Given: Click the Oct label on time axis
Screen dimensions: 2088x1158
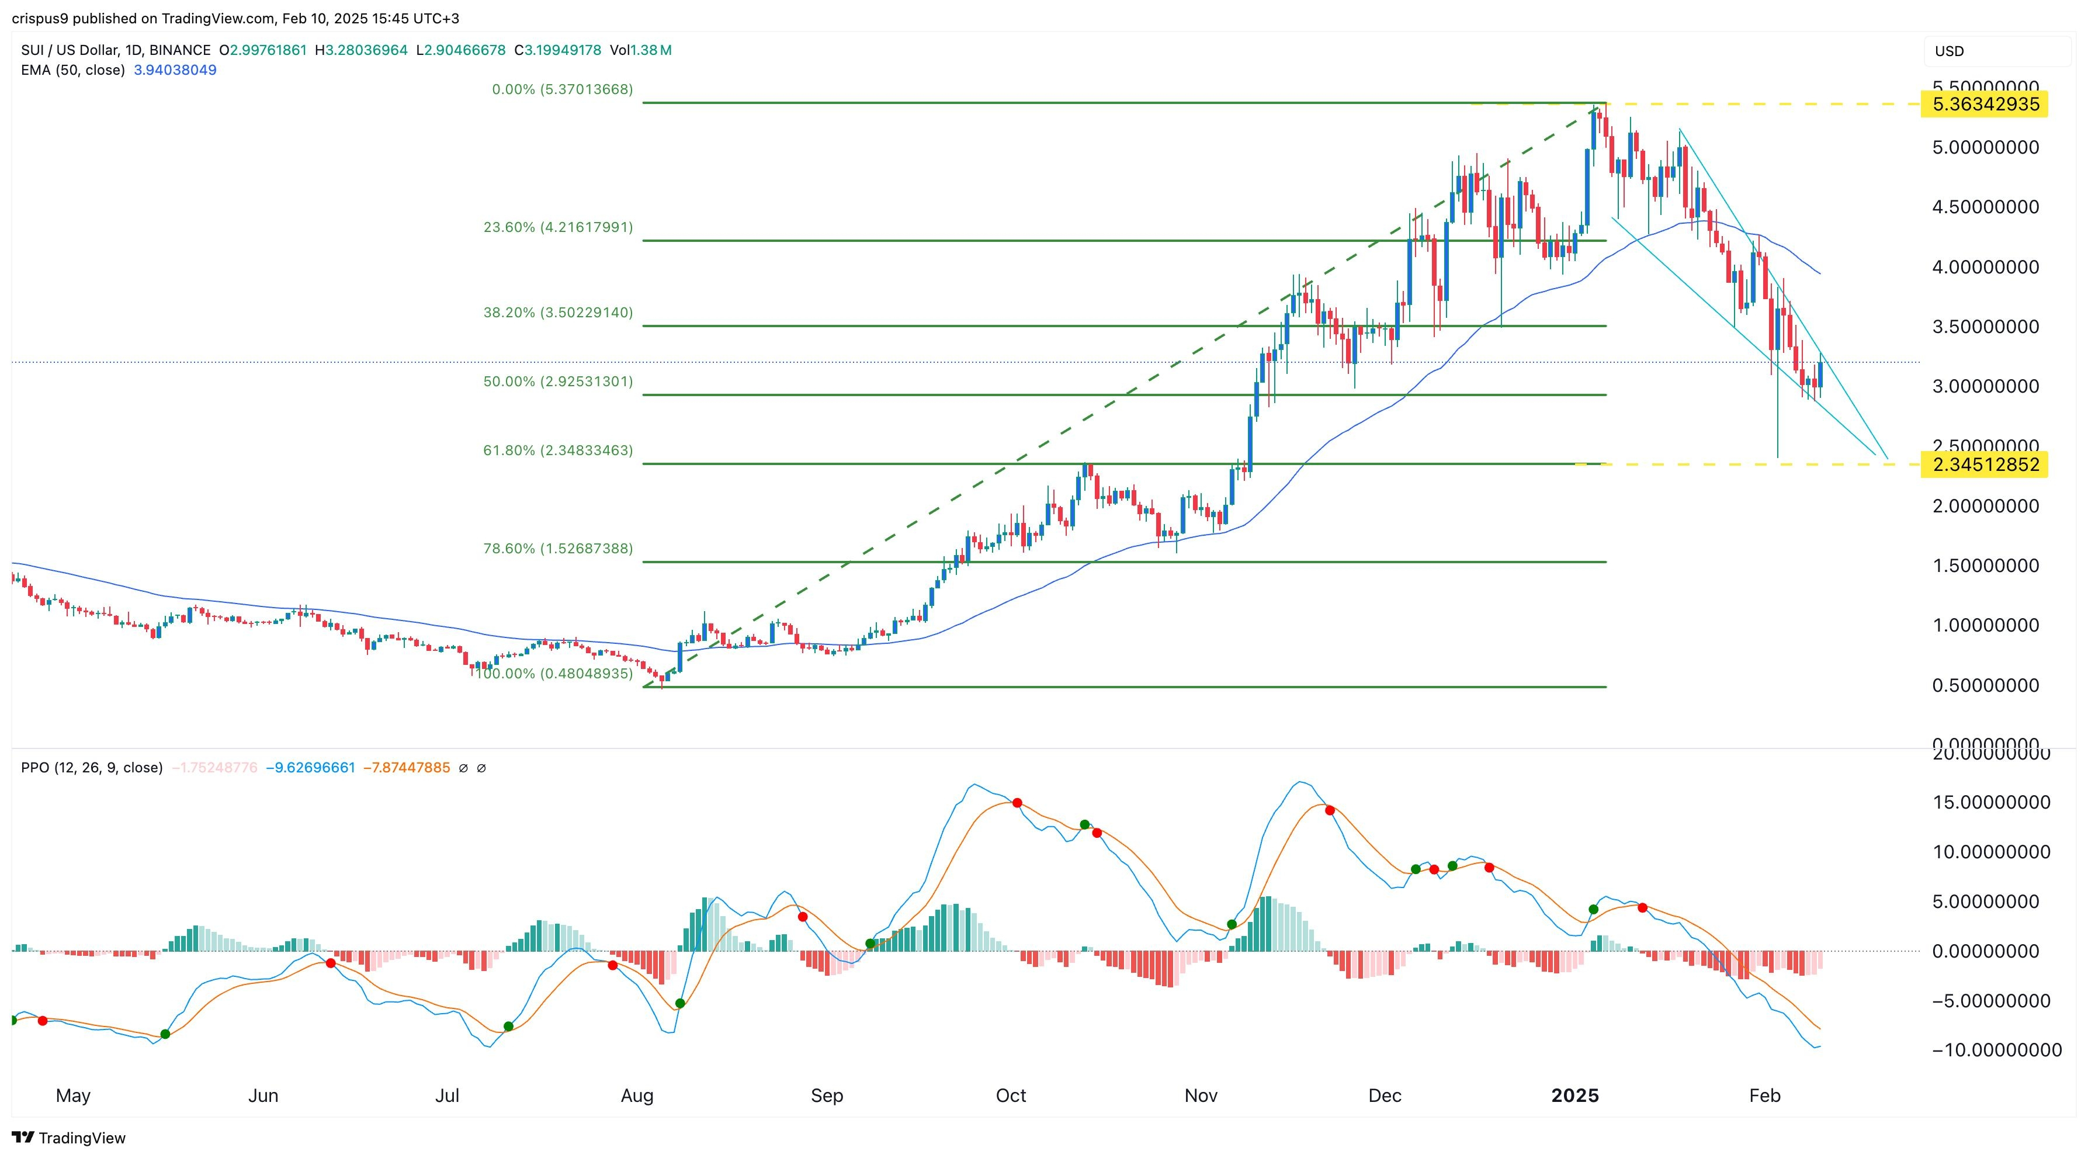Looking at the screenshot, I should [x=1010, y=1095].
